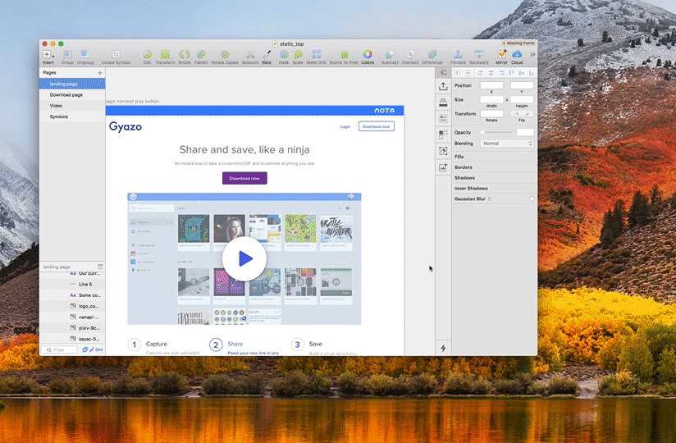This screenshot has width=676, height=443.
Task: Click the Size Height field
Action: (x=522, y=99)
